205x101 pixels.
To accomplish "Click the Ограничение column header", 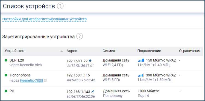I will point(190,51).
